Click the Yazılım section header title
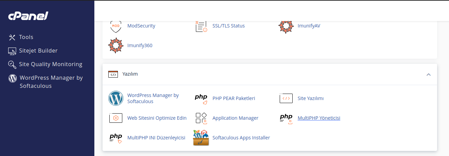Viewport: 449px width, 156px height. pos(131,74)
